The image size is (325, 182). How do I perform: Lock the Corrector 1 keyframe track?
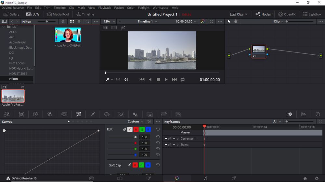point(170,139)
